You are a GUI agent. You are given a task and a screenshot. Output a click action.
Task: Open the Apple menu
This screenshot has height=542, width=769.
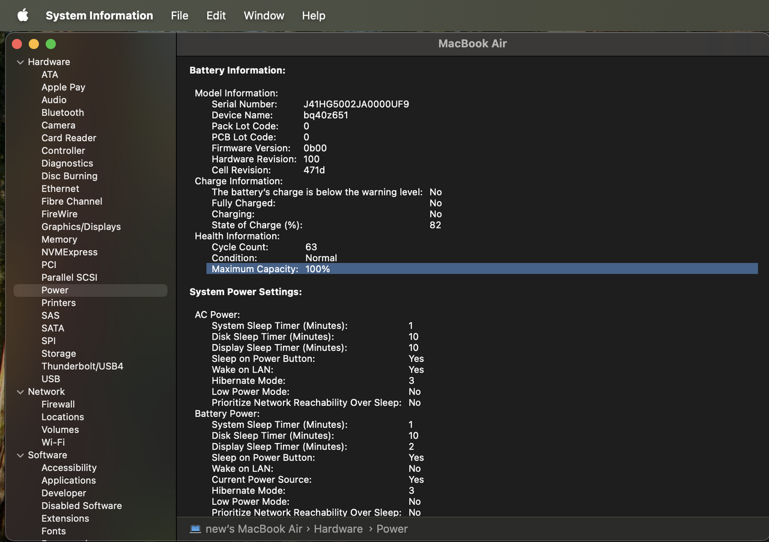[x=23, y=16]
